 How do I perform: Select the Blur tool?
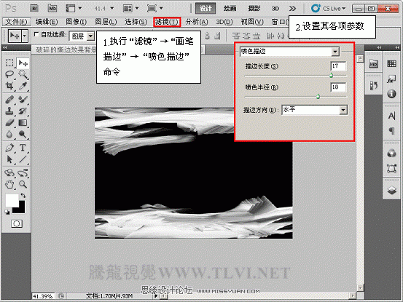point(9,134)
